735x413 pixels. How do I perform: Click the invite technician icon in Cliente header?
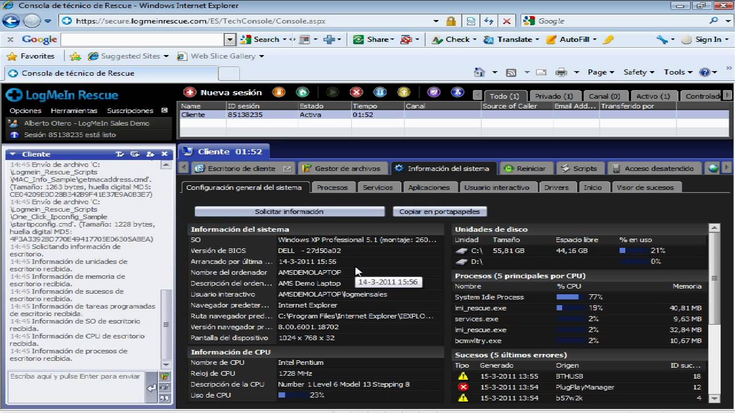(x=150, y=154)
